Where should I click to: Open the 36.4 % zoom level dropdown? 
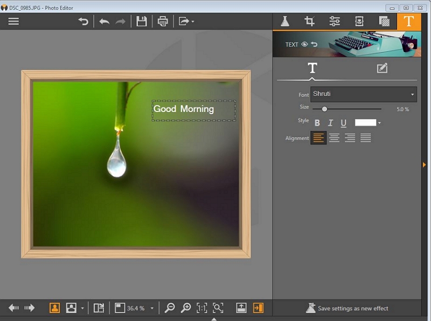pyautogui.click(x=152, y=308)
